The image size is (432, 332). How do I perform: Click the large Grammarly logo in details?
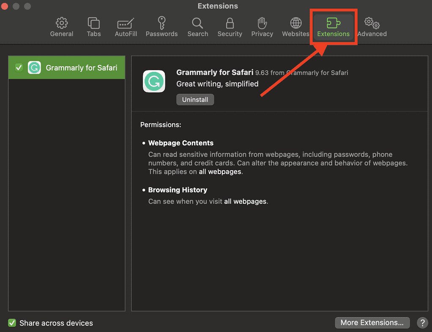pyautogui.click(x=154, y=82)
